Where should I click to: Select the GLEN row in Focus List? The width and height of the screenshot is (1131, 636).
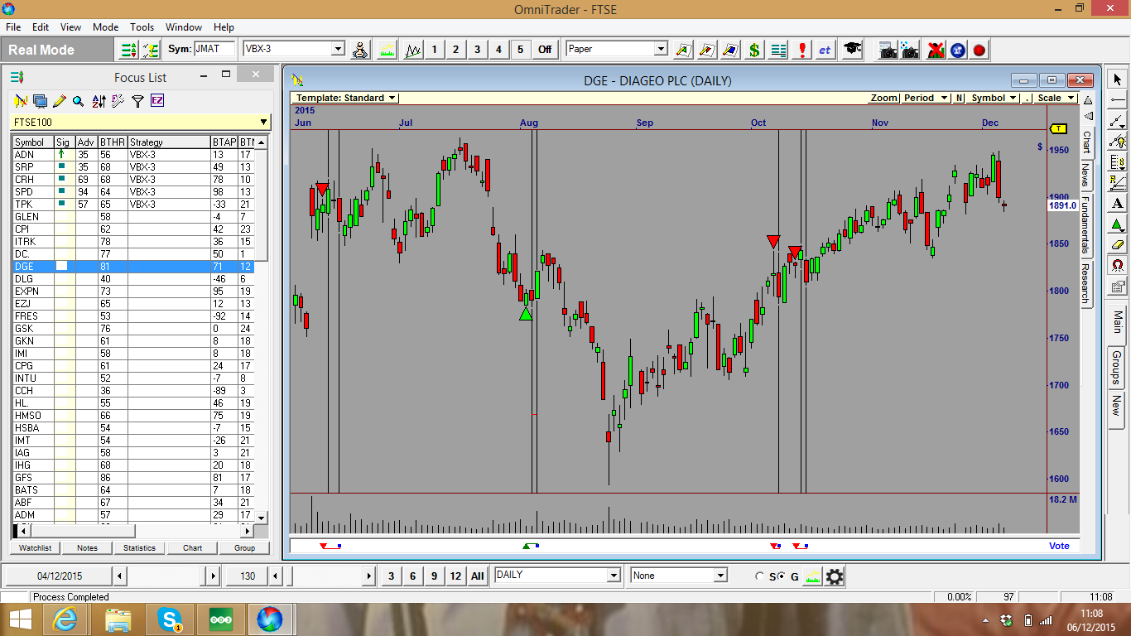coord(132,217)
